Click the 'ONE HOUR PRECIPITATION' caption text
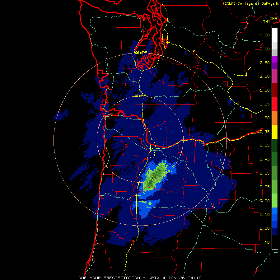 (x=109, y=278)
